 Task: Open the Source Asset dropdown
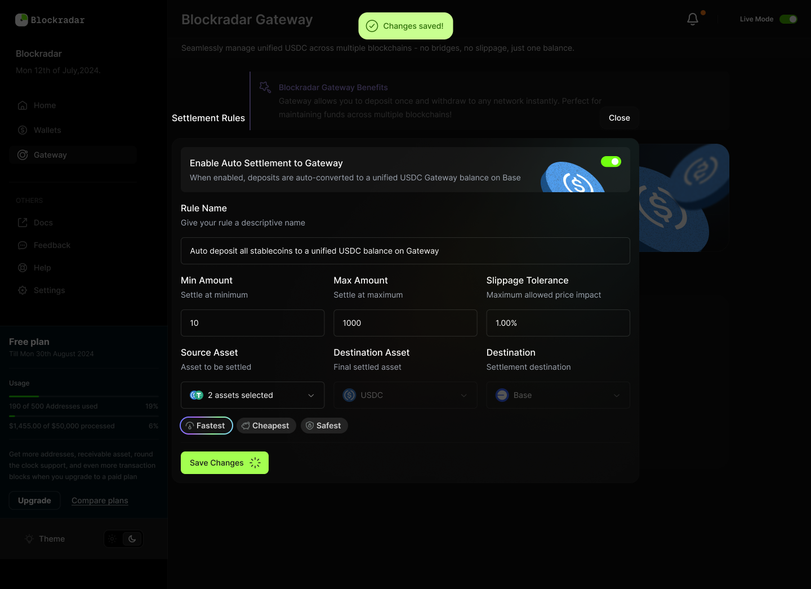[252, 395]
